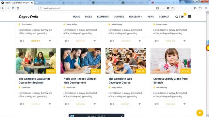Open the Web Developer course thumbnail priced $65.00
The image size is (209, 117).
pyautogui.click(x=125, y=61)
